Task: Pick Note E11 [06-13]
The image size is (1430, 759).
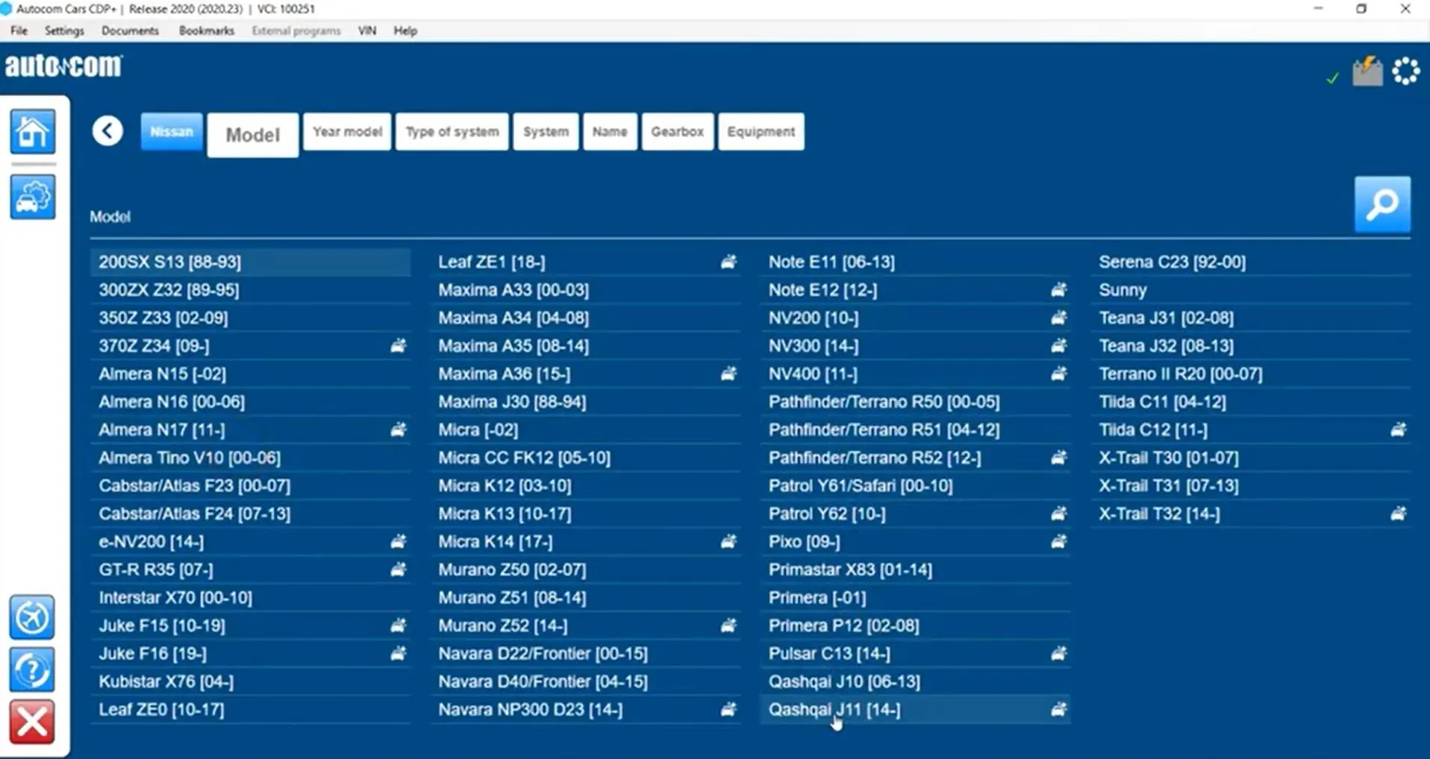Action: [x=916, y=262]
